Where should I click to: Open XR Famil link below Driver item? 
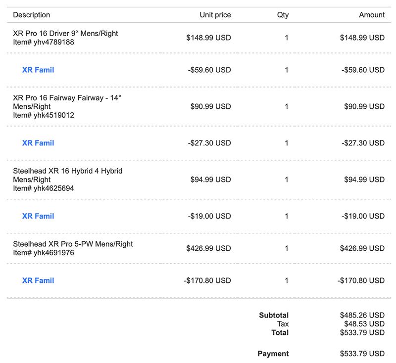[38, 70]
